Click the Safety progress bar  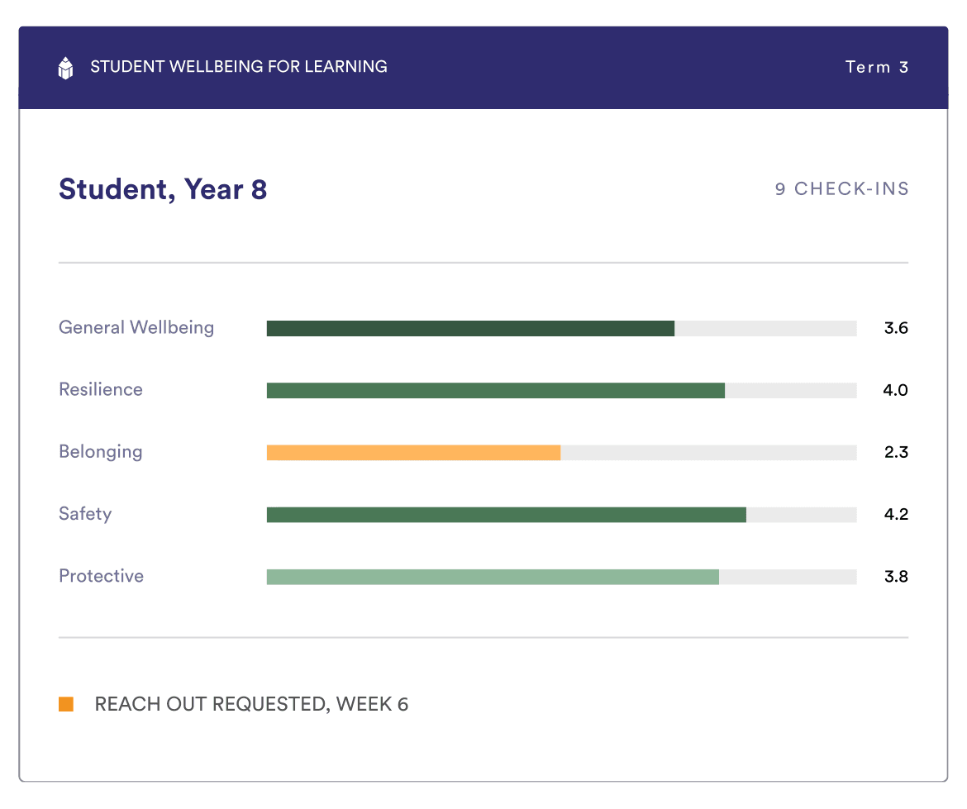click(x=561, y=515)
